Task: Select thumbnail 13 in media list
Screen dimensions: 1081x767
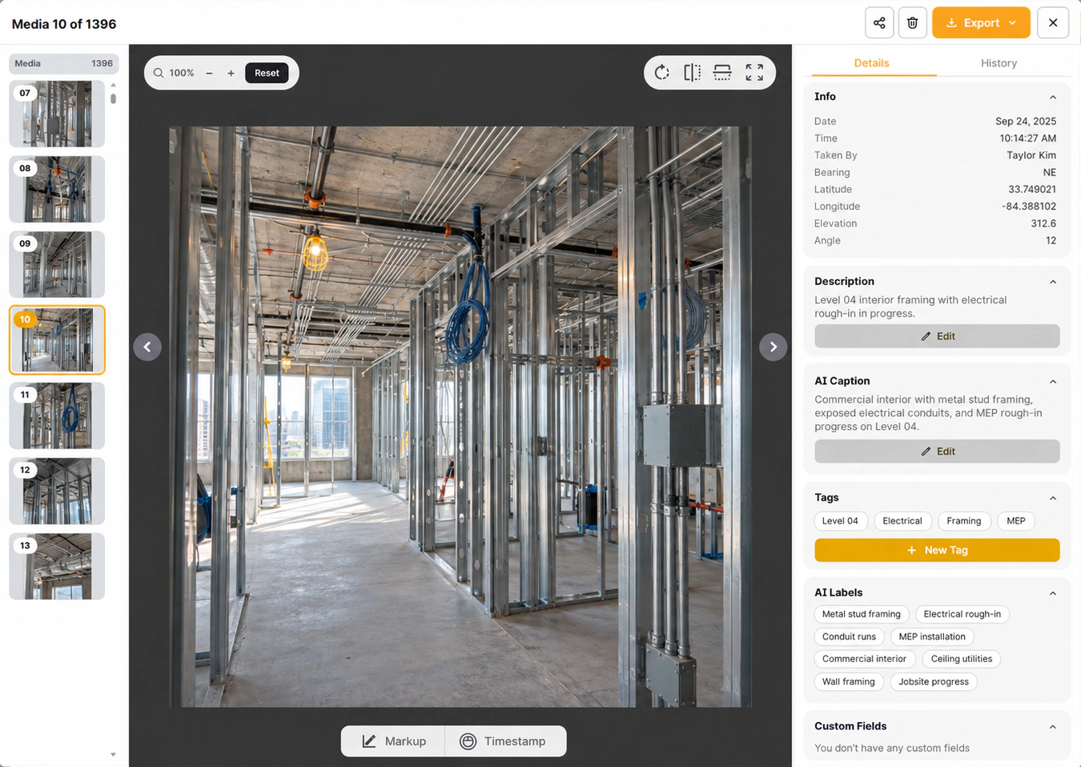Action: [57, 566]
